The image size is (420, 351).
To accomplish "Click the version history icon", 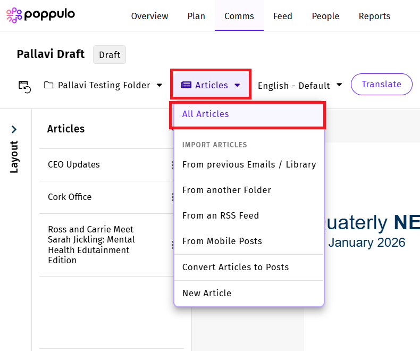I will coord(24,86).
